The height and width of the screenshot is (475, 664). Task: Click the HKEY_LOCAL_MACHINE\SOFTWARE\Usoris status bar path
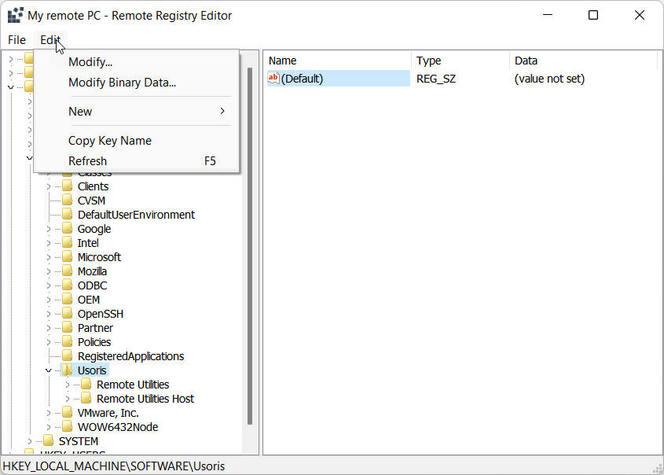(114, 466)
